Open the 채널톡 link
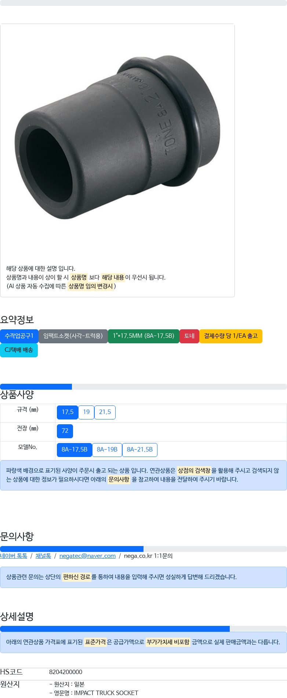The height and width of the screenshot is (698, 287). (x=43, y=556)
